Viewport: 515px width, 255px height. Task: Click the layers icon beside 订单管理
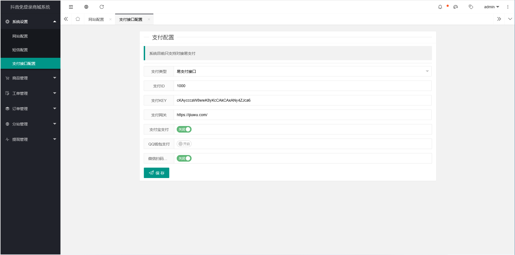[x=7, y=109]
